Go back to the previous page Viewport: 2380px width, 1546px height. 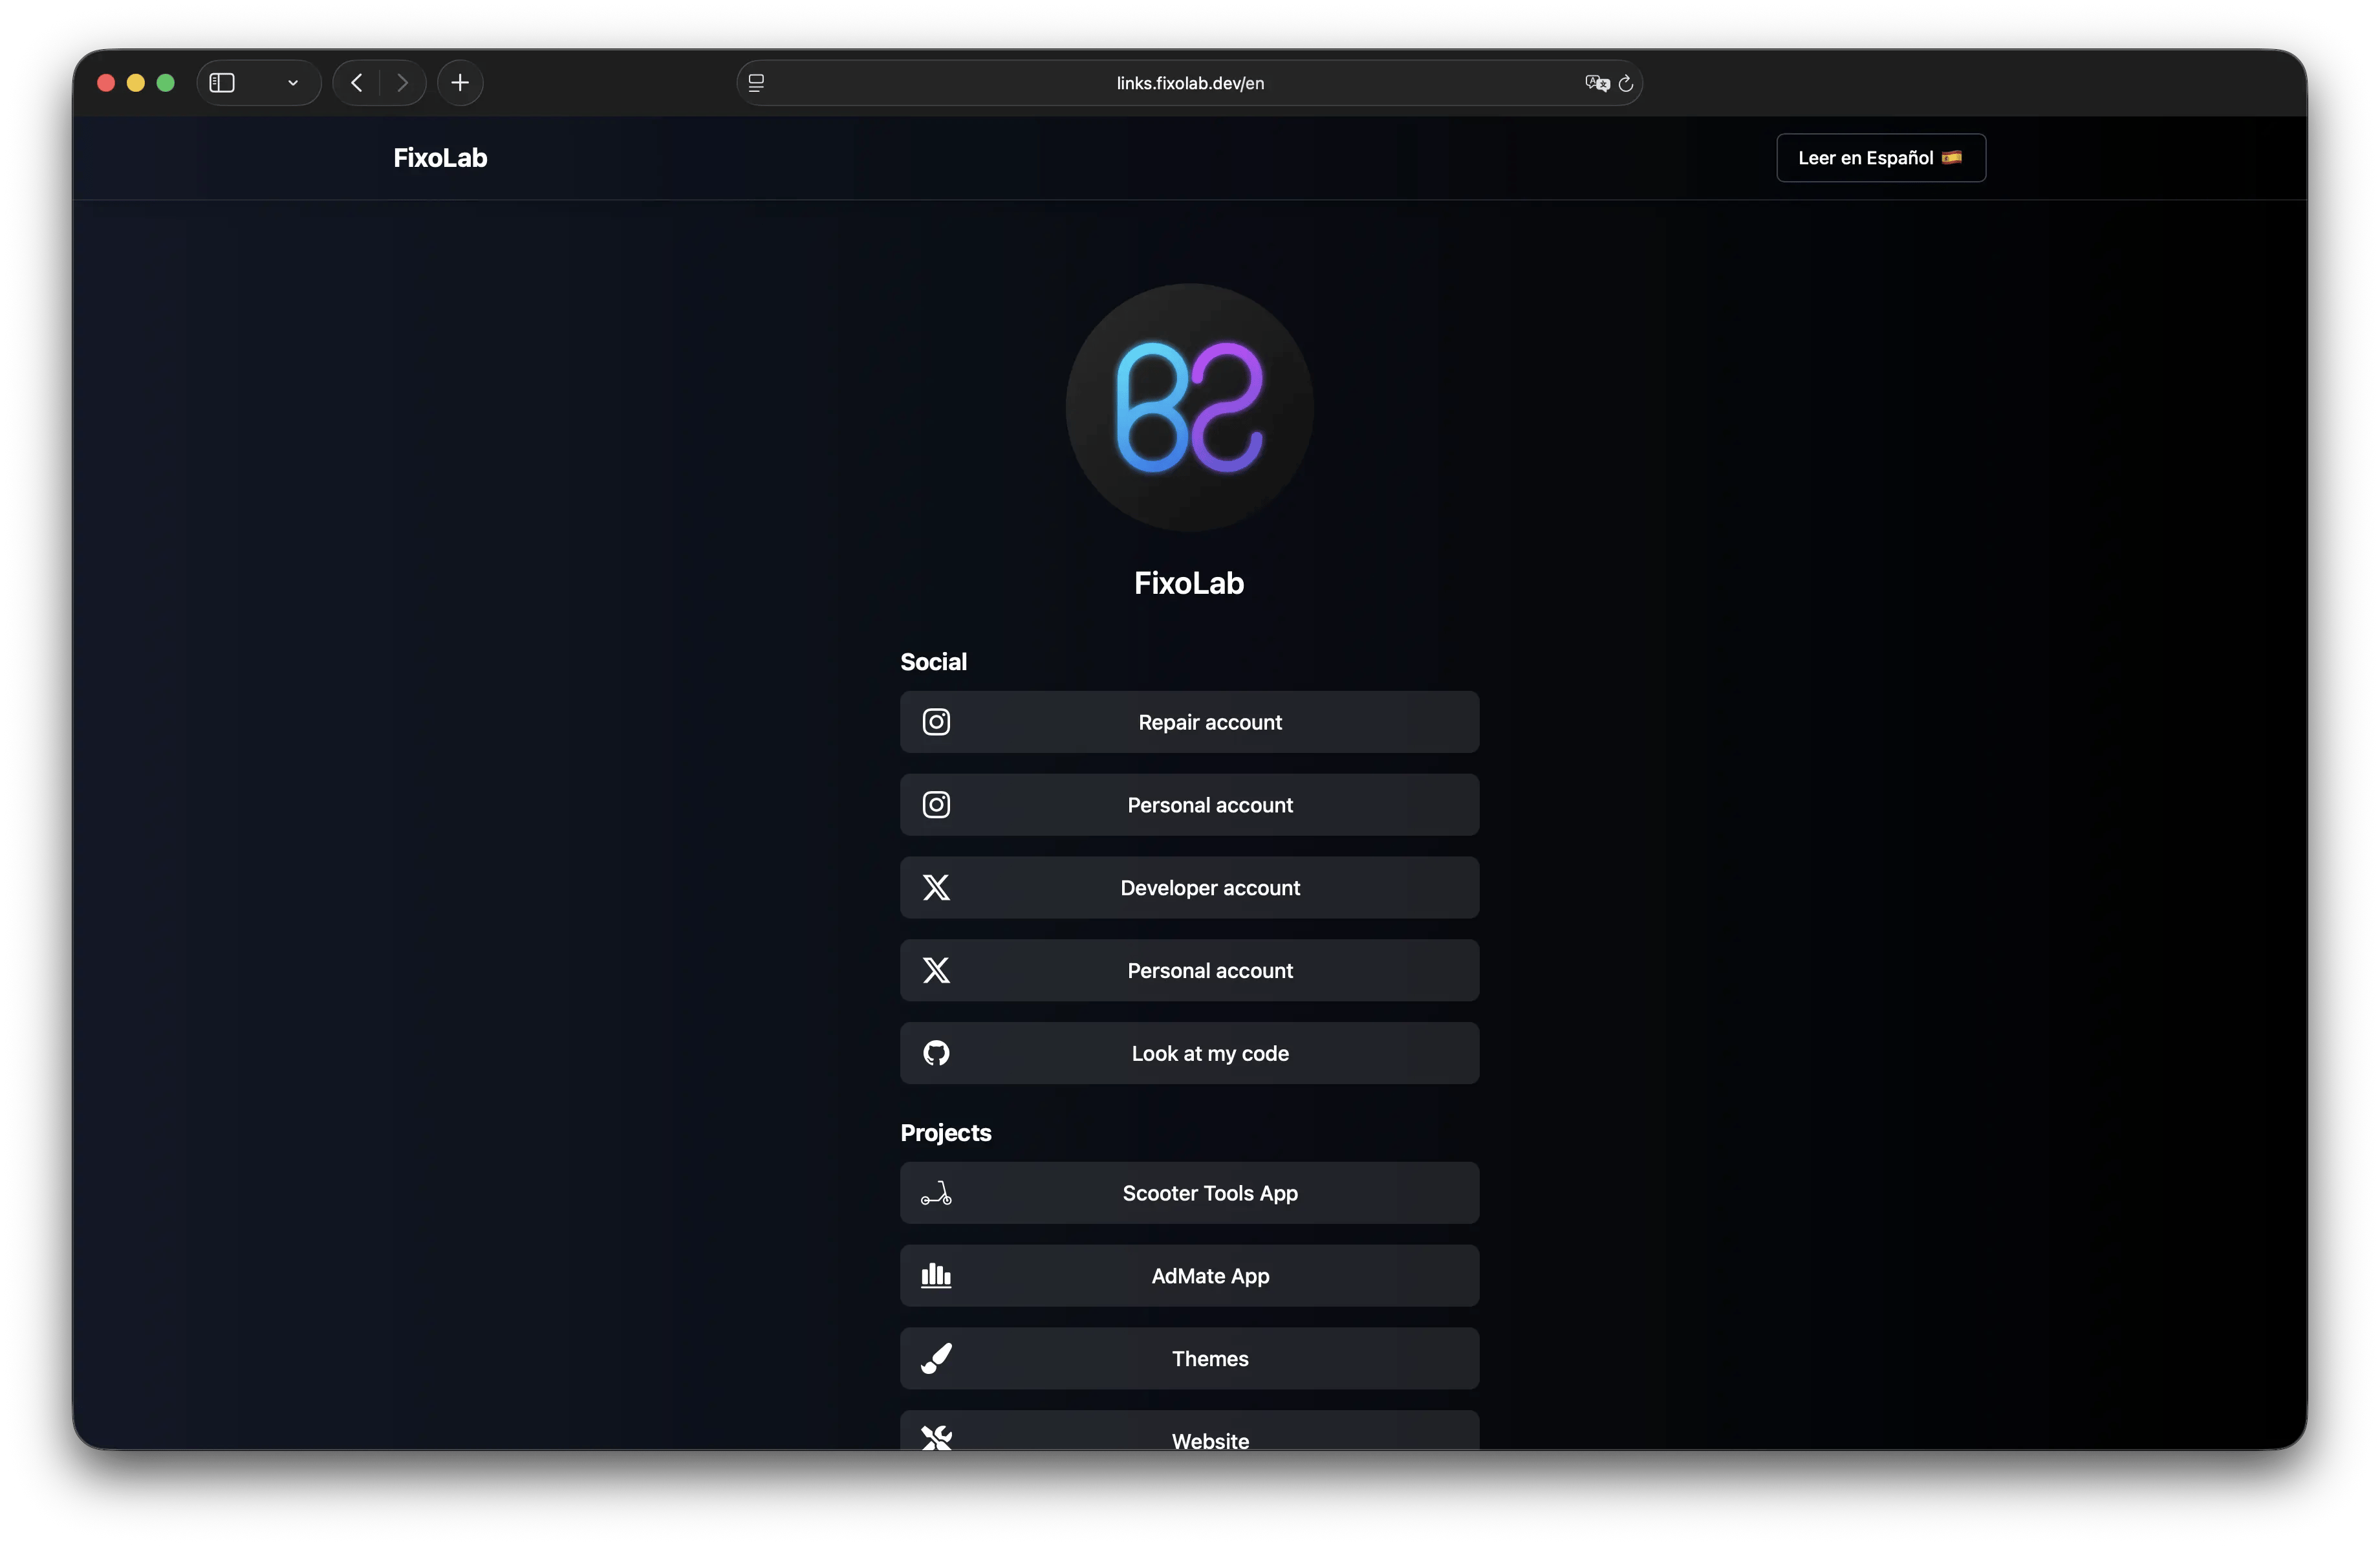click(357, 83)
